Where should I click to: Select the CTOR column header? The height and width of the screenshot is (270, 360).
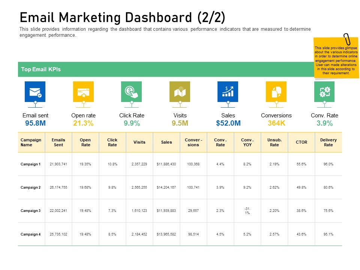(301, 142)
